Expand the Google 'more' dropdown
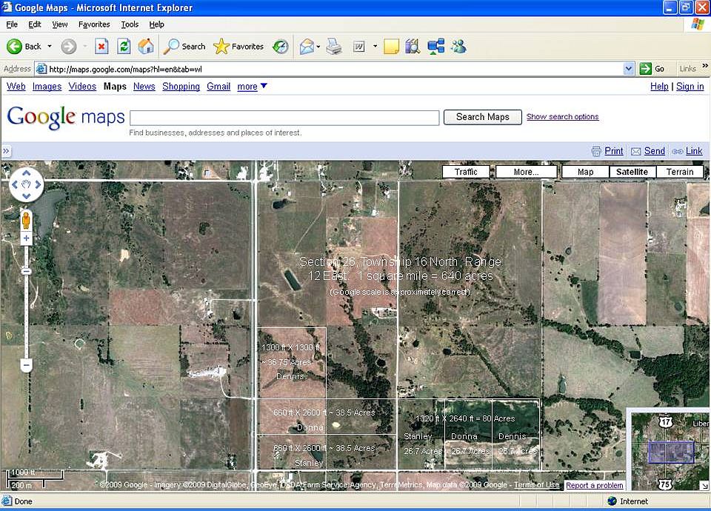This screenshot has width=711, height=511. pos(252,87)
